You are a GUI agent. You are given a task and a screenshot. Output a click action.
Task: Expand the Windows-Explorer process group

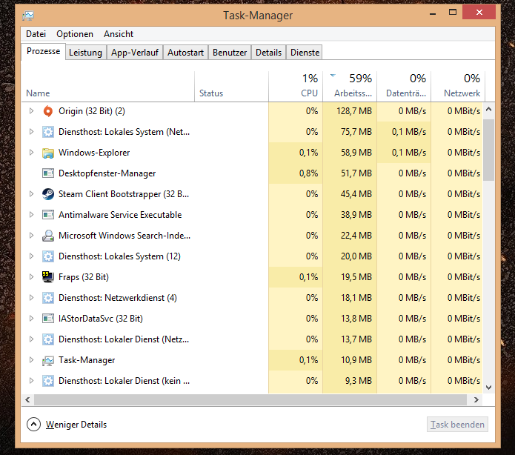pos(32,153)
